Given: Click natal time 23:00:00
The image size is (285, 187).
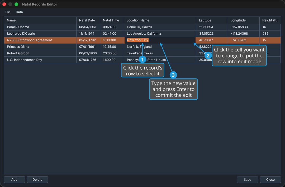Looking at the screenshot, I should pos(112,53).
